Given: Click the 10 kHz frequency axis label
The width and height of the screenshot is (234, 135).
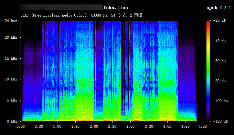Looking at the screenshot, I should point(11,79).
